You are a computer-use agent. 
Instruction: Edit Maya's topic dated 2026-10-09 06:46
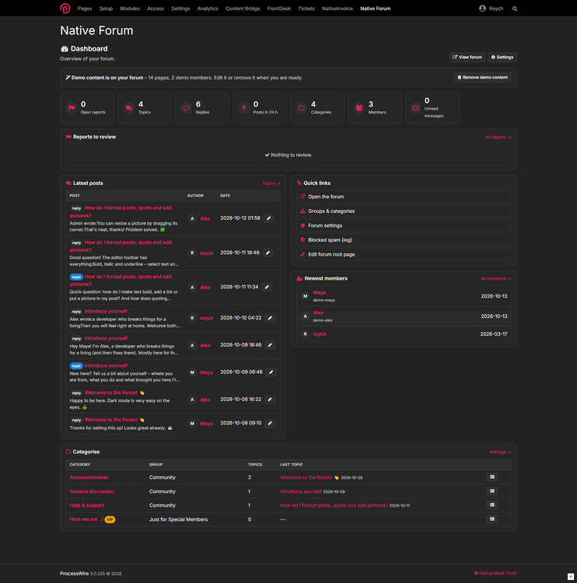pyautogui.click(x=271, y=372)
